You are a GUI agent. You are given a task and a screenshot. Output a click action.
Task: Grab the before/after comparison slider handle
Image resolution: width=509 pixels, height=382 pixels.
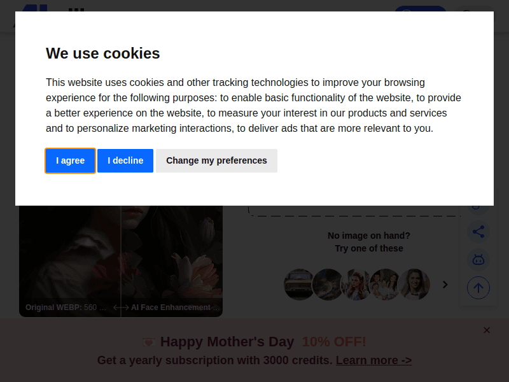point(121,308)
